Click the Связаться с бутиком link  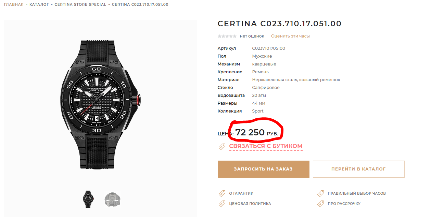pos(266,146)
